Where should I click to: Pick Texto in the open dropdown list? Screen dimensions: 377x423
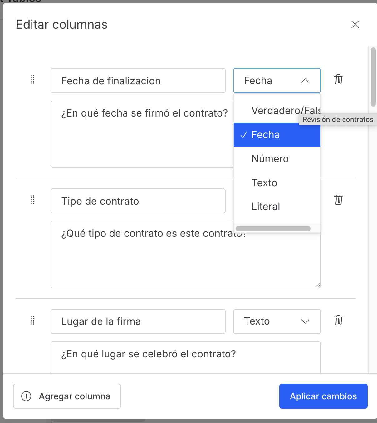[277, 183]
